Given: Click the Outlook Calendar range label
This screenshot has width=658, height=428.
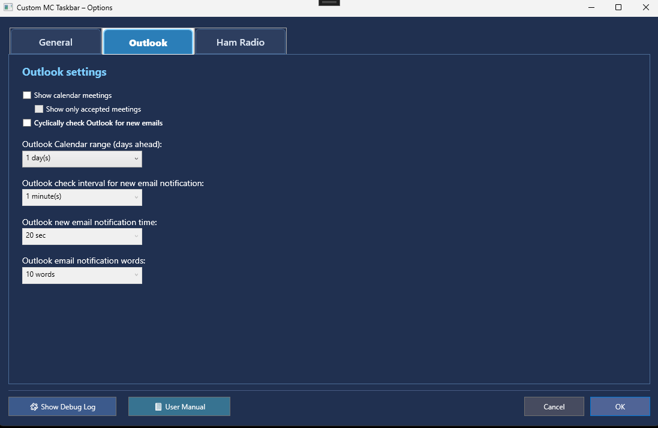Looking at the screenshot, I should pyautogui.click(x=92, y=144).
